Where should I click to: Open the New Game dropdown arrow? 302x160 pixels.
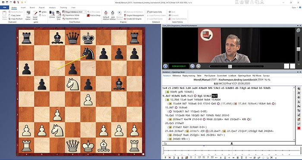coord(31,19)
